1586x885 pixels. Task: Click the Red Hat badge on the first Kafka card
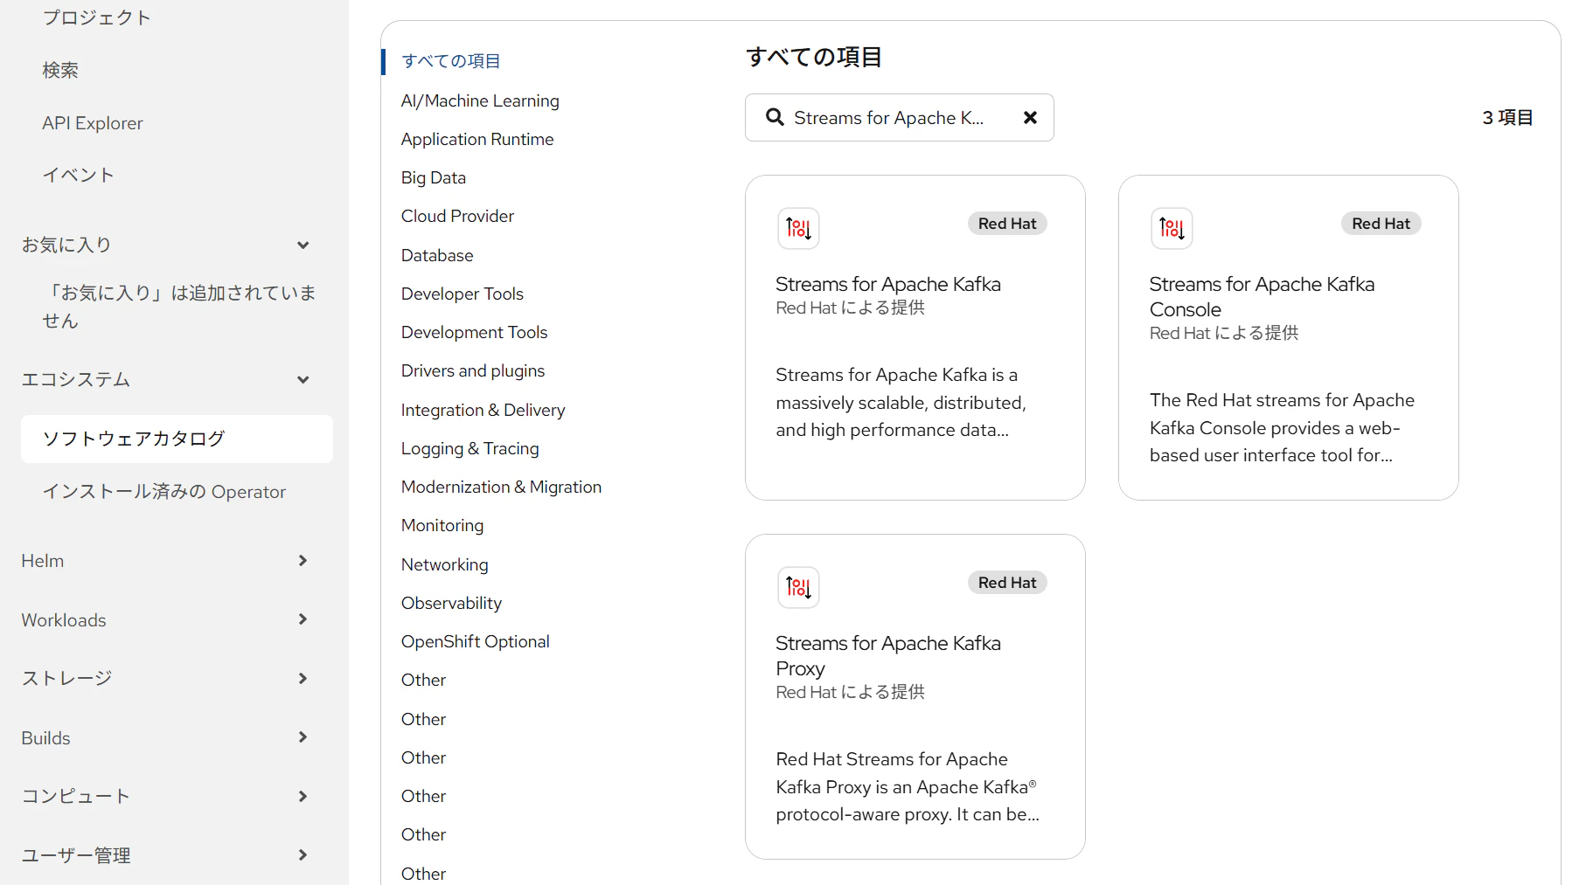1007,224
